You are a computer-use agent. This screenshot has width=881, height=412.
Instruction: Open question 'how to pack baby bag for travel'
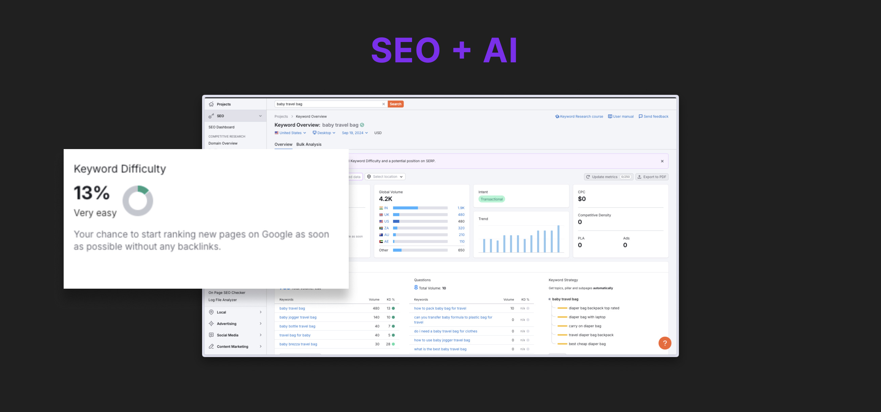click(440, 308)
